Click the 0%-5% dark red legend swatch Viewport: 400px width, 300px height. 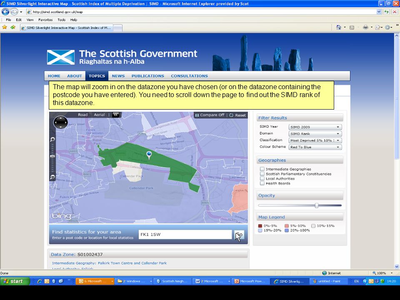[x=260, y=226]
